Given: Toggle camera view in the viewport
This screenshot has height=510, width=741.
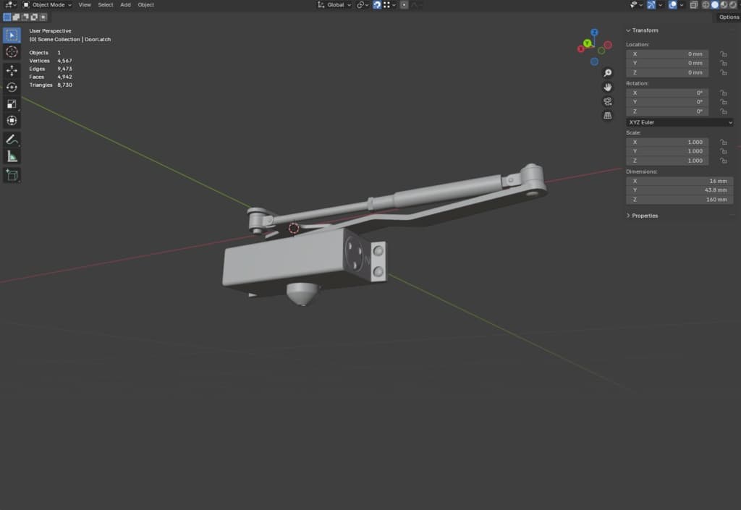Looking at the screenshot, I should 608,101.
